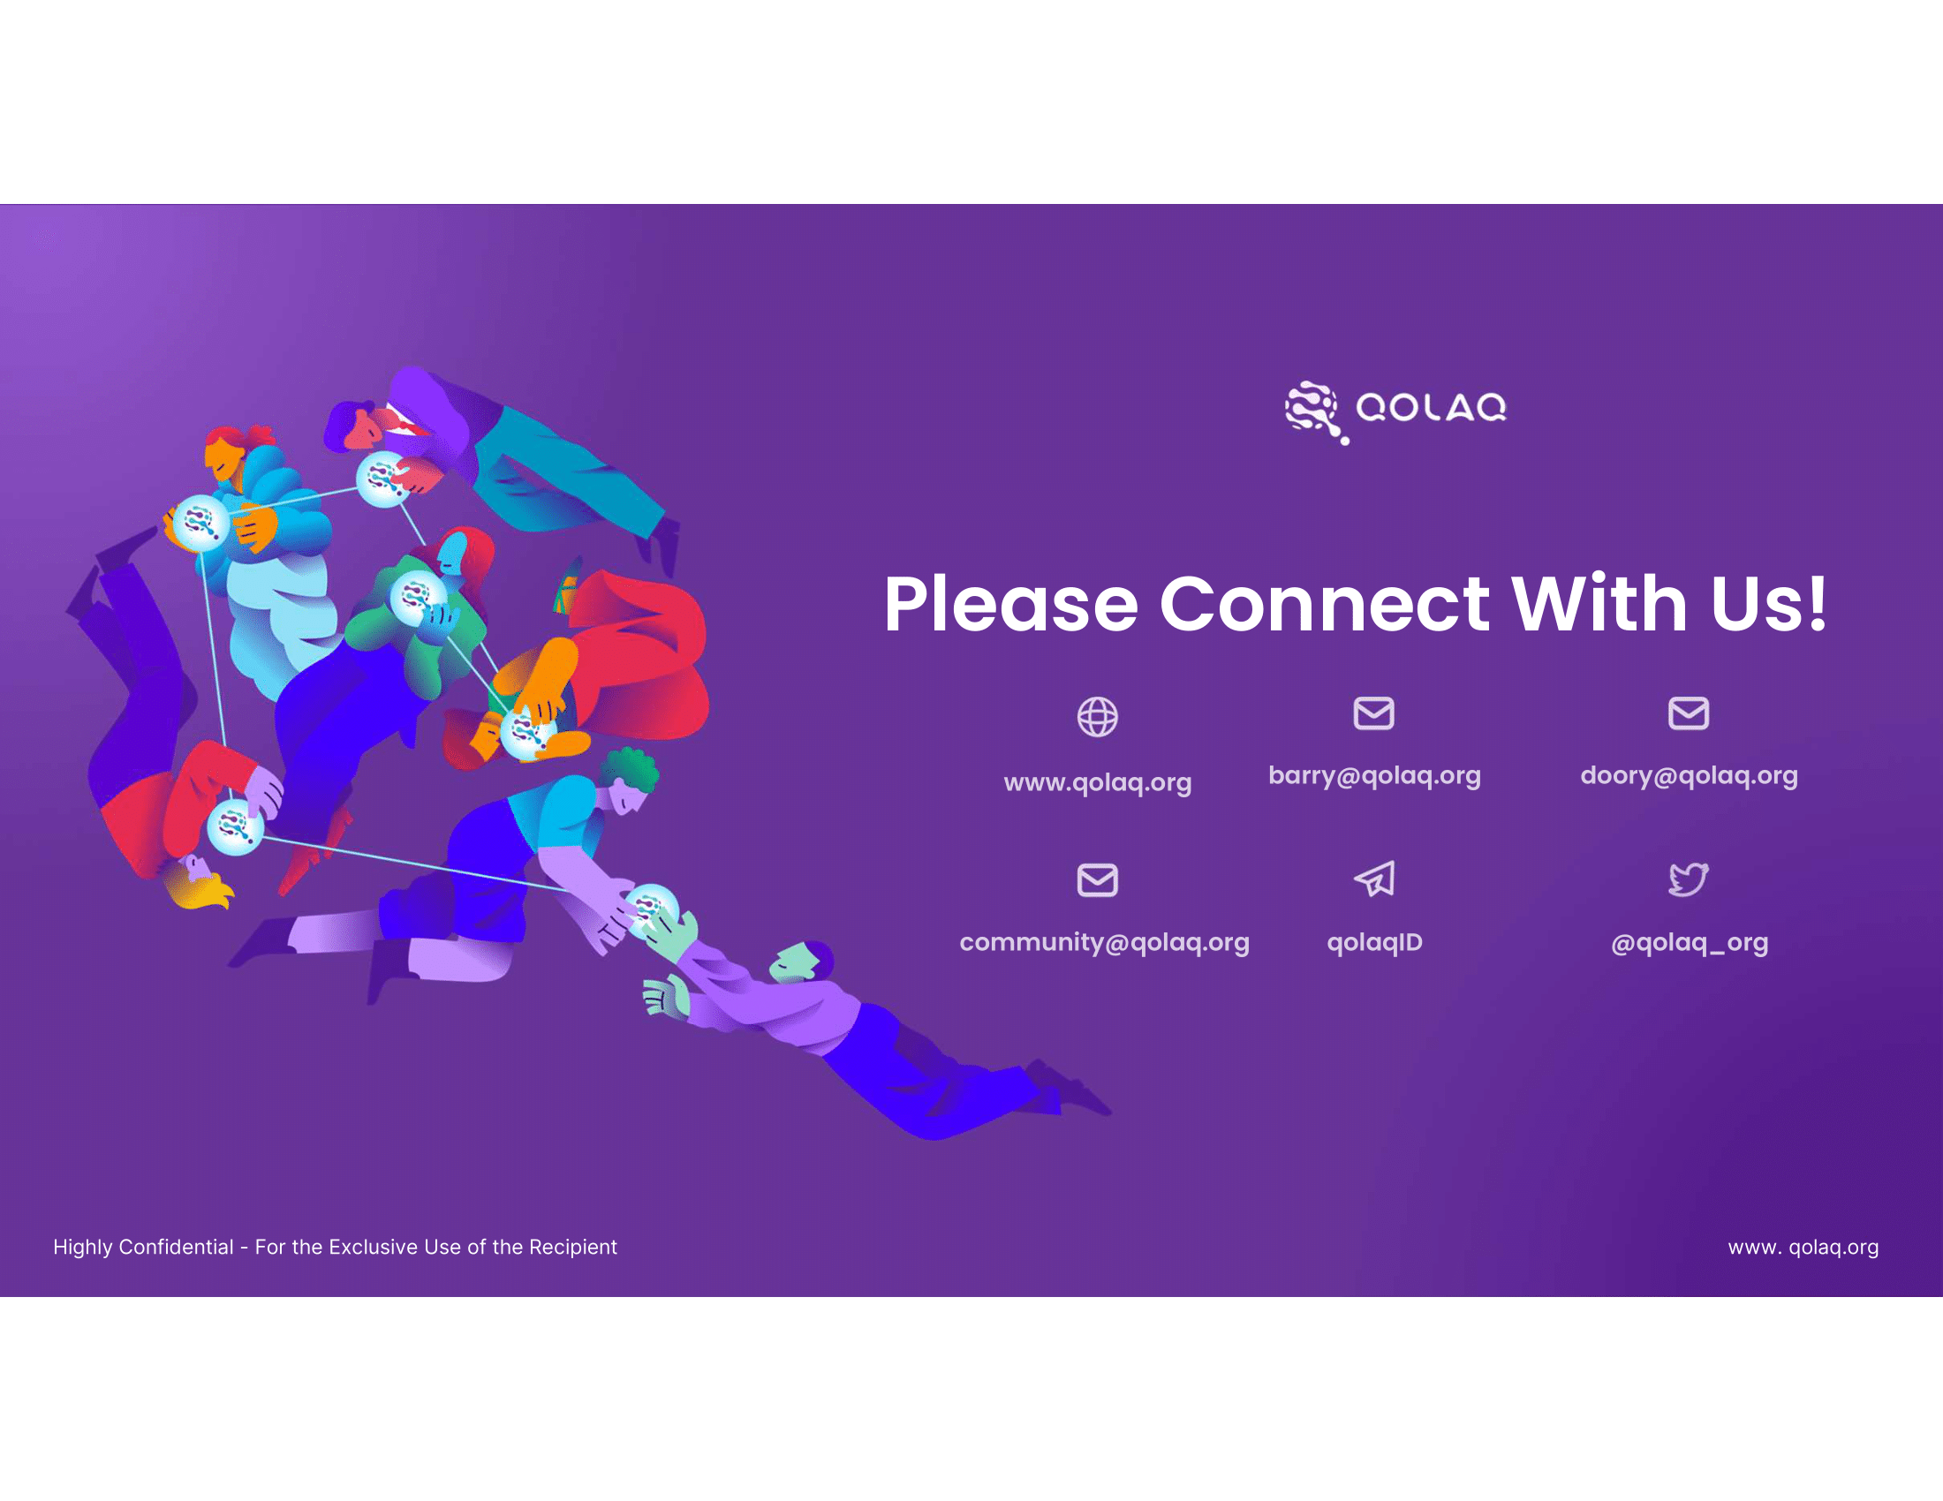Select the doory@qolaq.org email address
Image resolution: width=1943 pixels, height=1501 pixels.
[x=1688, y=775]
